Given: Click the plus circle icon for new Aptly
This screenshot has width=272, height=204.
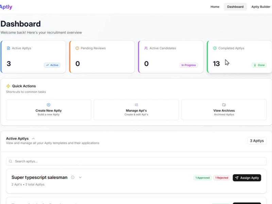Looking at the screenshot, I should (x=49, y=105).
